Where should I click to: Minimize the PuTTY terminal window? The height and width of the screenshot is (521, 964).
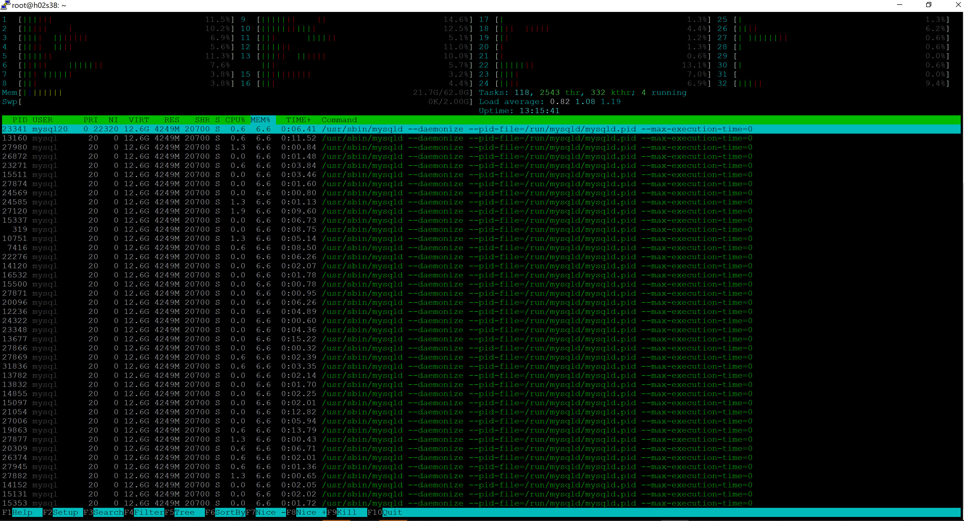[x=900, y=5]
